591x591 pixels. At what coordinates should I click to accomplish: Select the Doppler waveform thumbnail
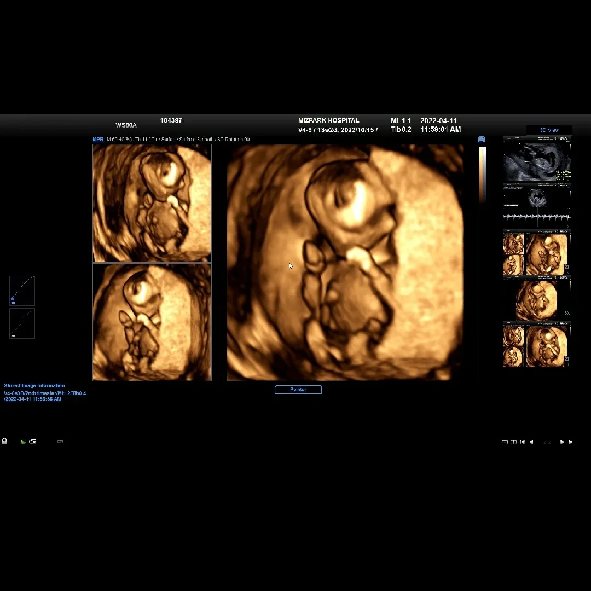[537, 205]
